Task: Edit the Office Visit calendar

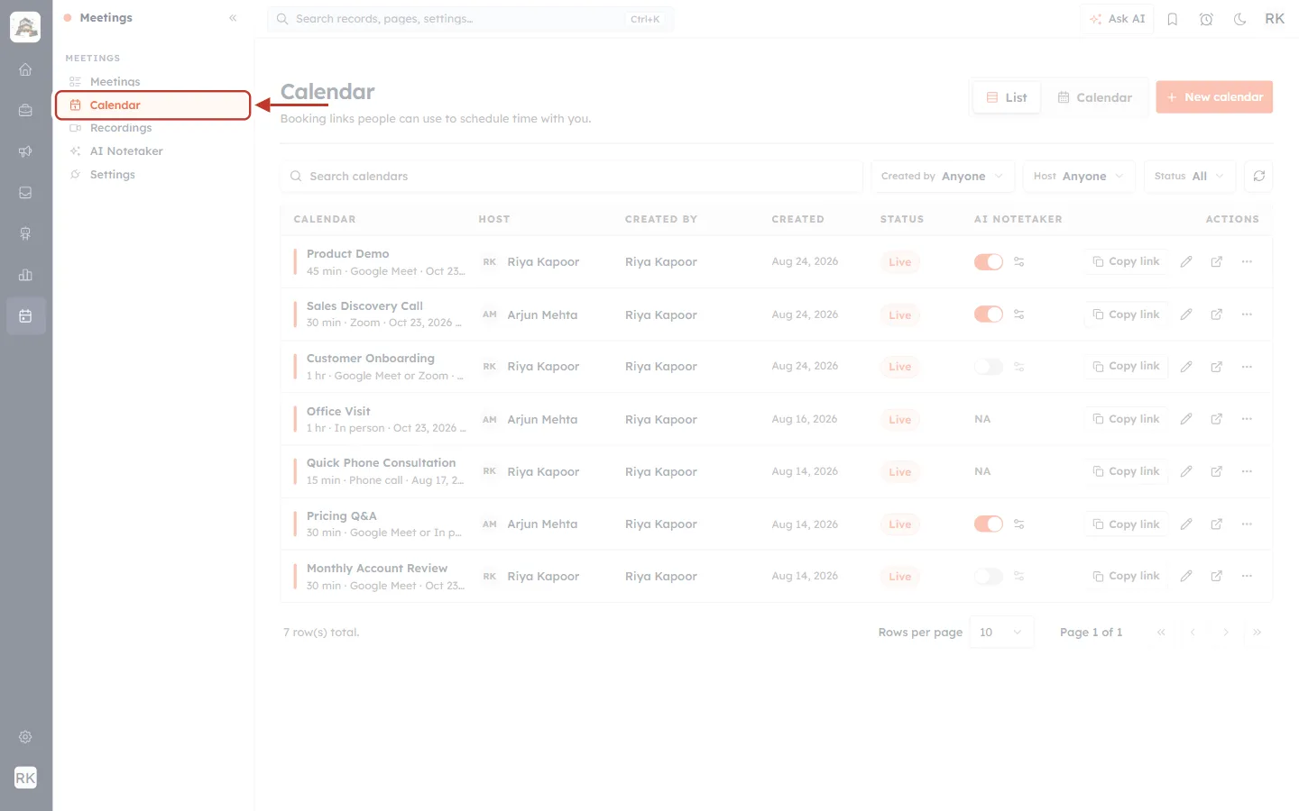Action: point(1186,419)
